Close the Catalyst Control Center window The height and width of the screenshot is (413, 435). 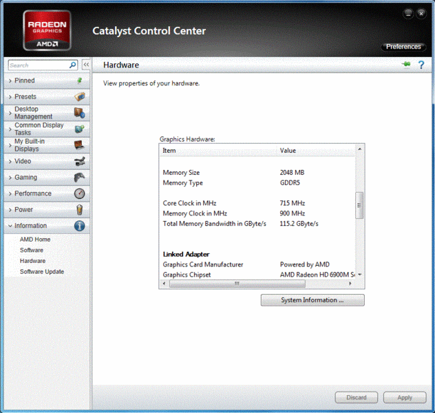pos(421,14)
